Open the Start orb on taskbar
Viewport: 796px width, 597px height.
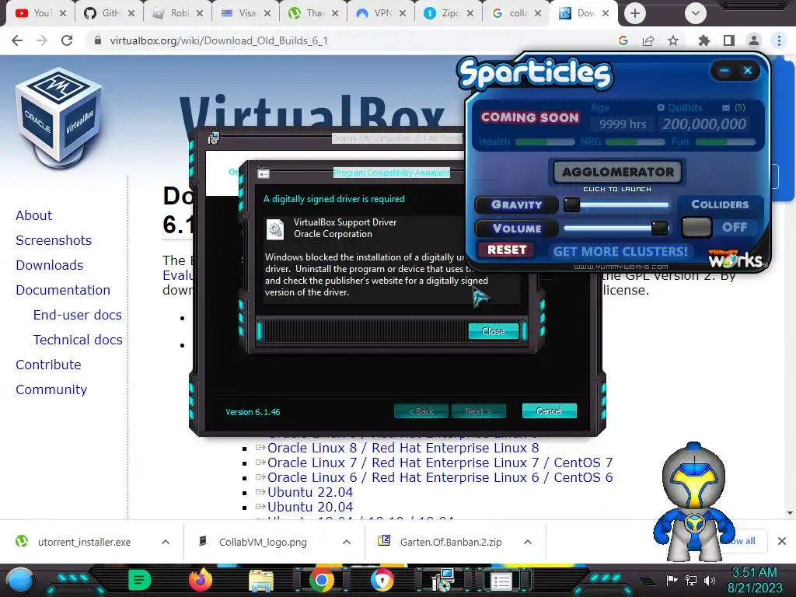pos(20,580)
